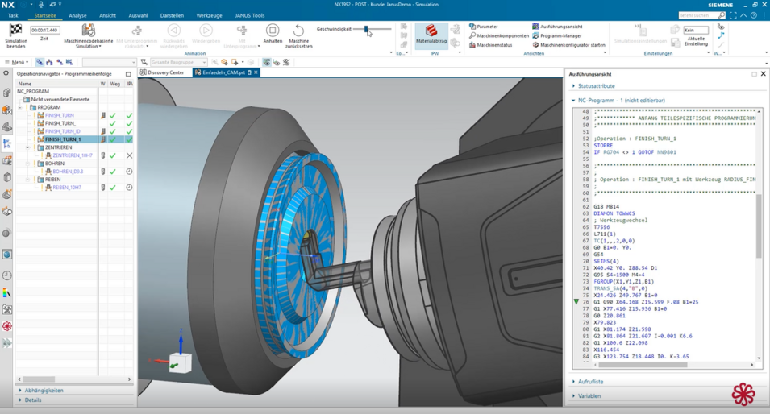
Task: Collapse PROGRAM tree node
Action: (x=20, y=107)
